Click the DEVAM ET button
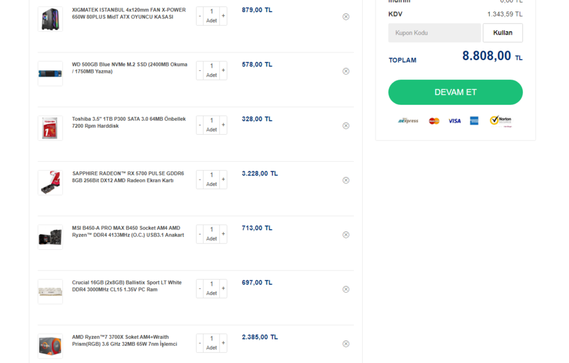The width and height of the screenshot is (569, 363). pyautogui.click(x=455, y=92)
